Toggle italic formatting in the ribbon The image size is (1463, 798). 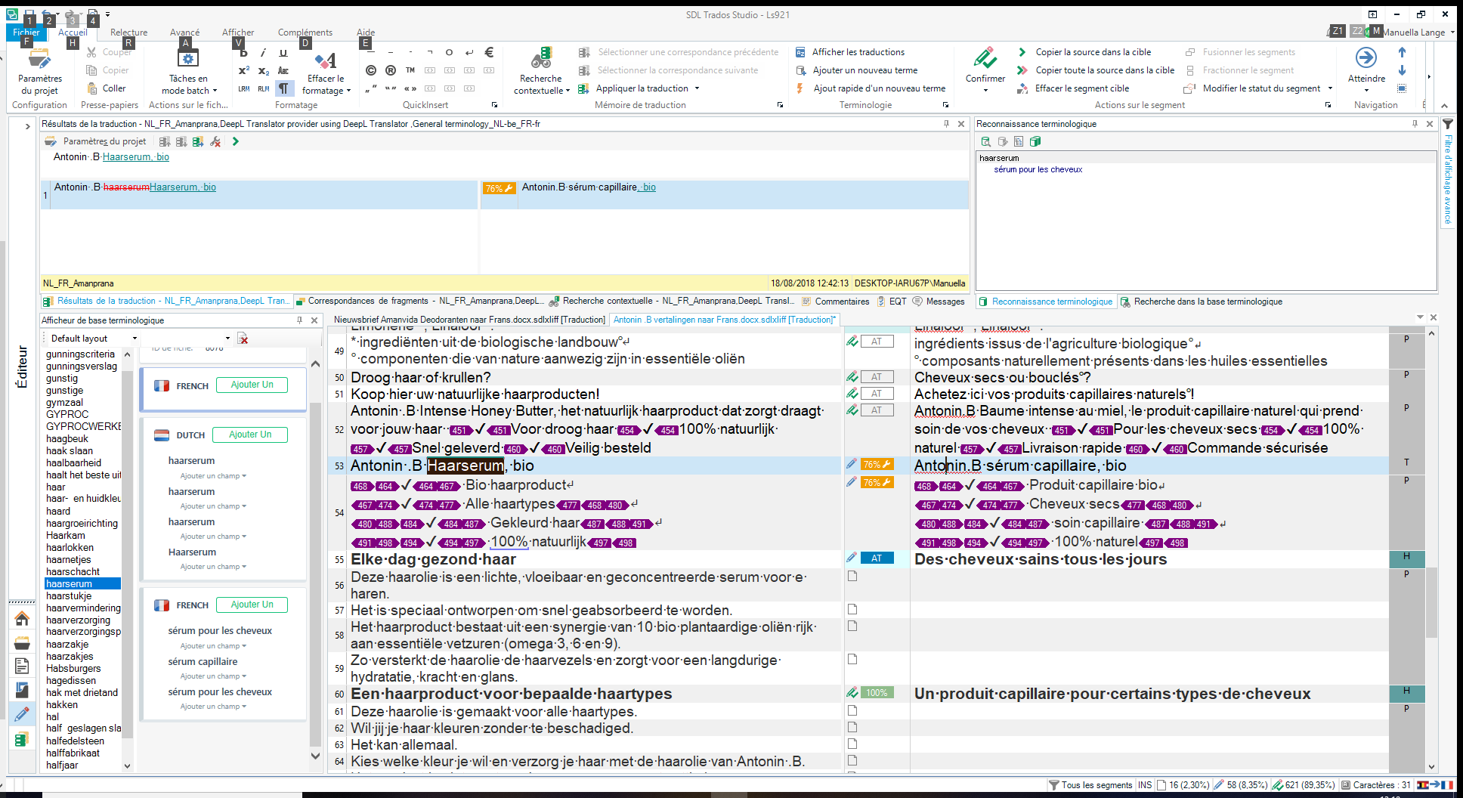tap(263, 52)
